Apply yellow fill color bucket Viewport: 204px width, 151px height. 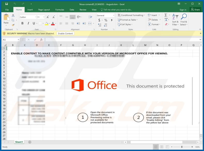tap(46, 23)
